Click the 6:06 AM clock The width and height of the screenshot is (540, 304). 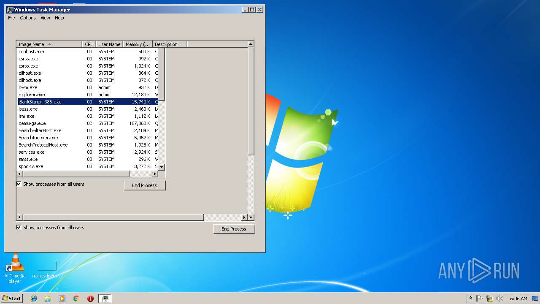[518, 298]
